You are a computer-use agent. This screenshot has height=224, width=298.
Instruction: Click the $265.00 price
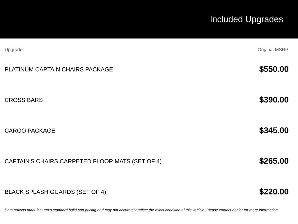[274, 161]
